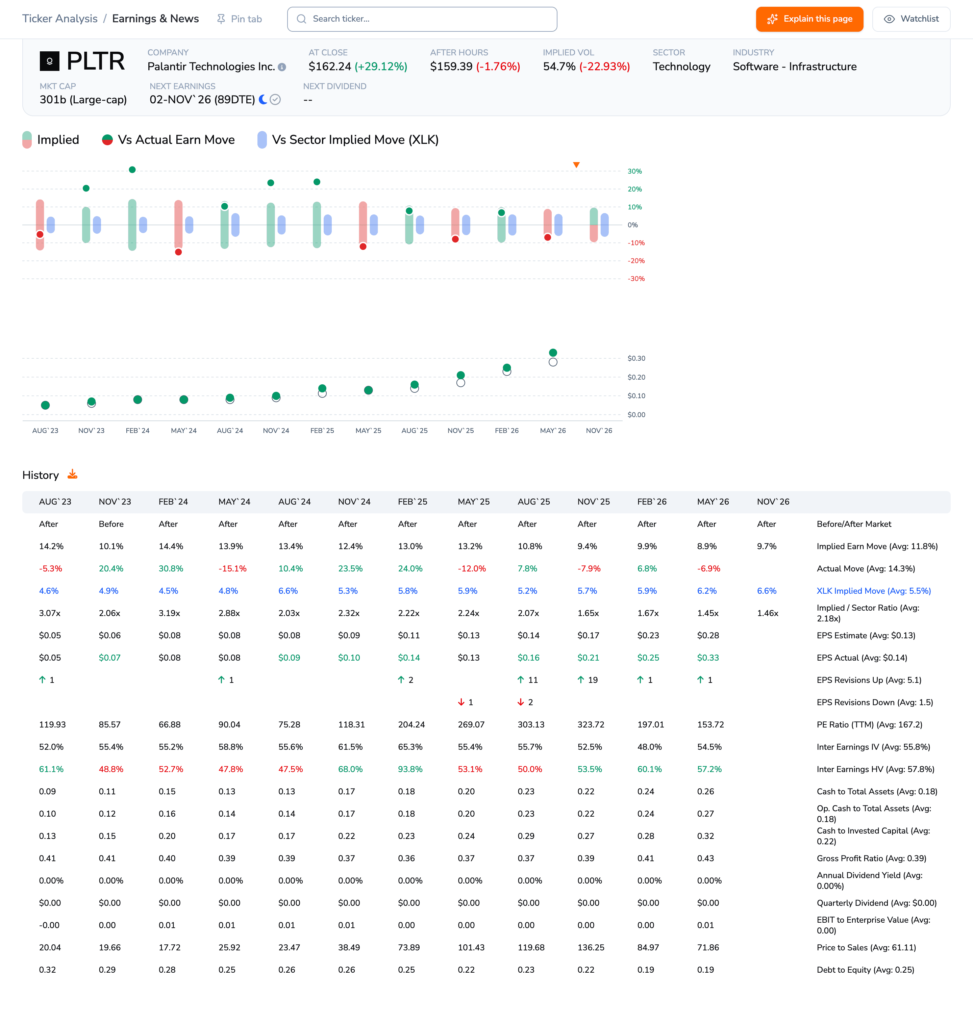Focus the Search ticker input field
The image size is (973, 1024).
(x=422, y=19)
